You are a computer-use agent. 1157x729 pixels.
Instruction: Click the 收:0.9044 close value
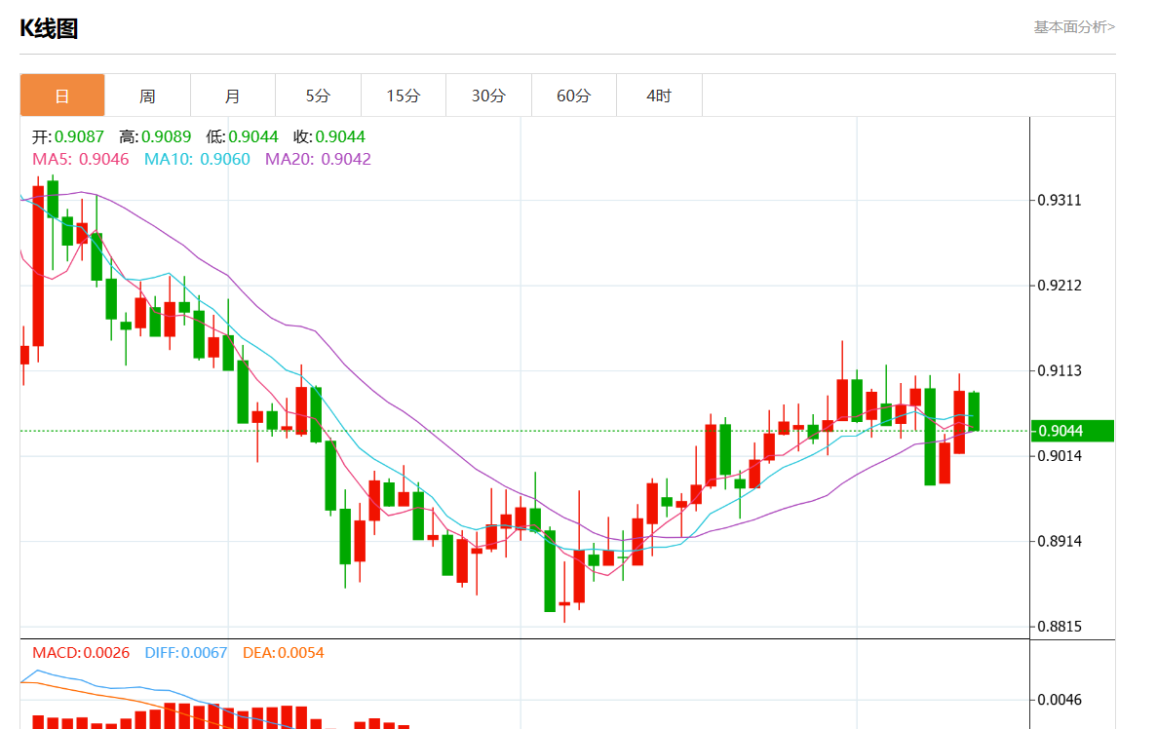point(329,136)
